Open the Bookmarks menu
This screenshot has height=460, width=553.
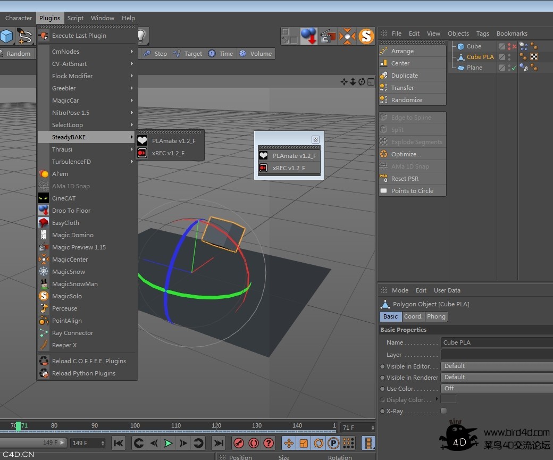tap(512, 34)
